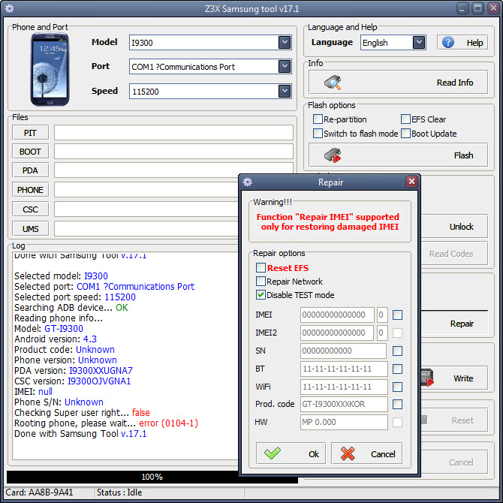
Task: Open the Model dropdown arrow
Action: tap(285, 42)
